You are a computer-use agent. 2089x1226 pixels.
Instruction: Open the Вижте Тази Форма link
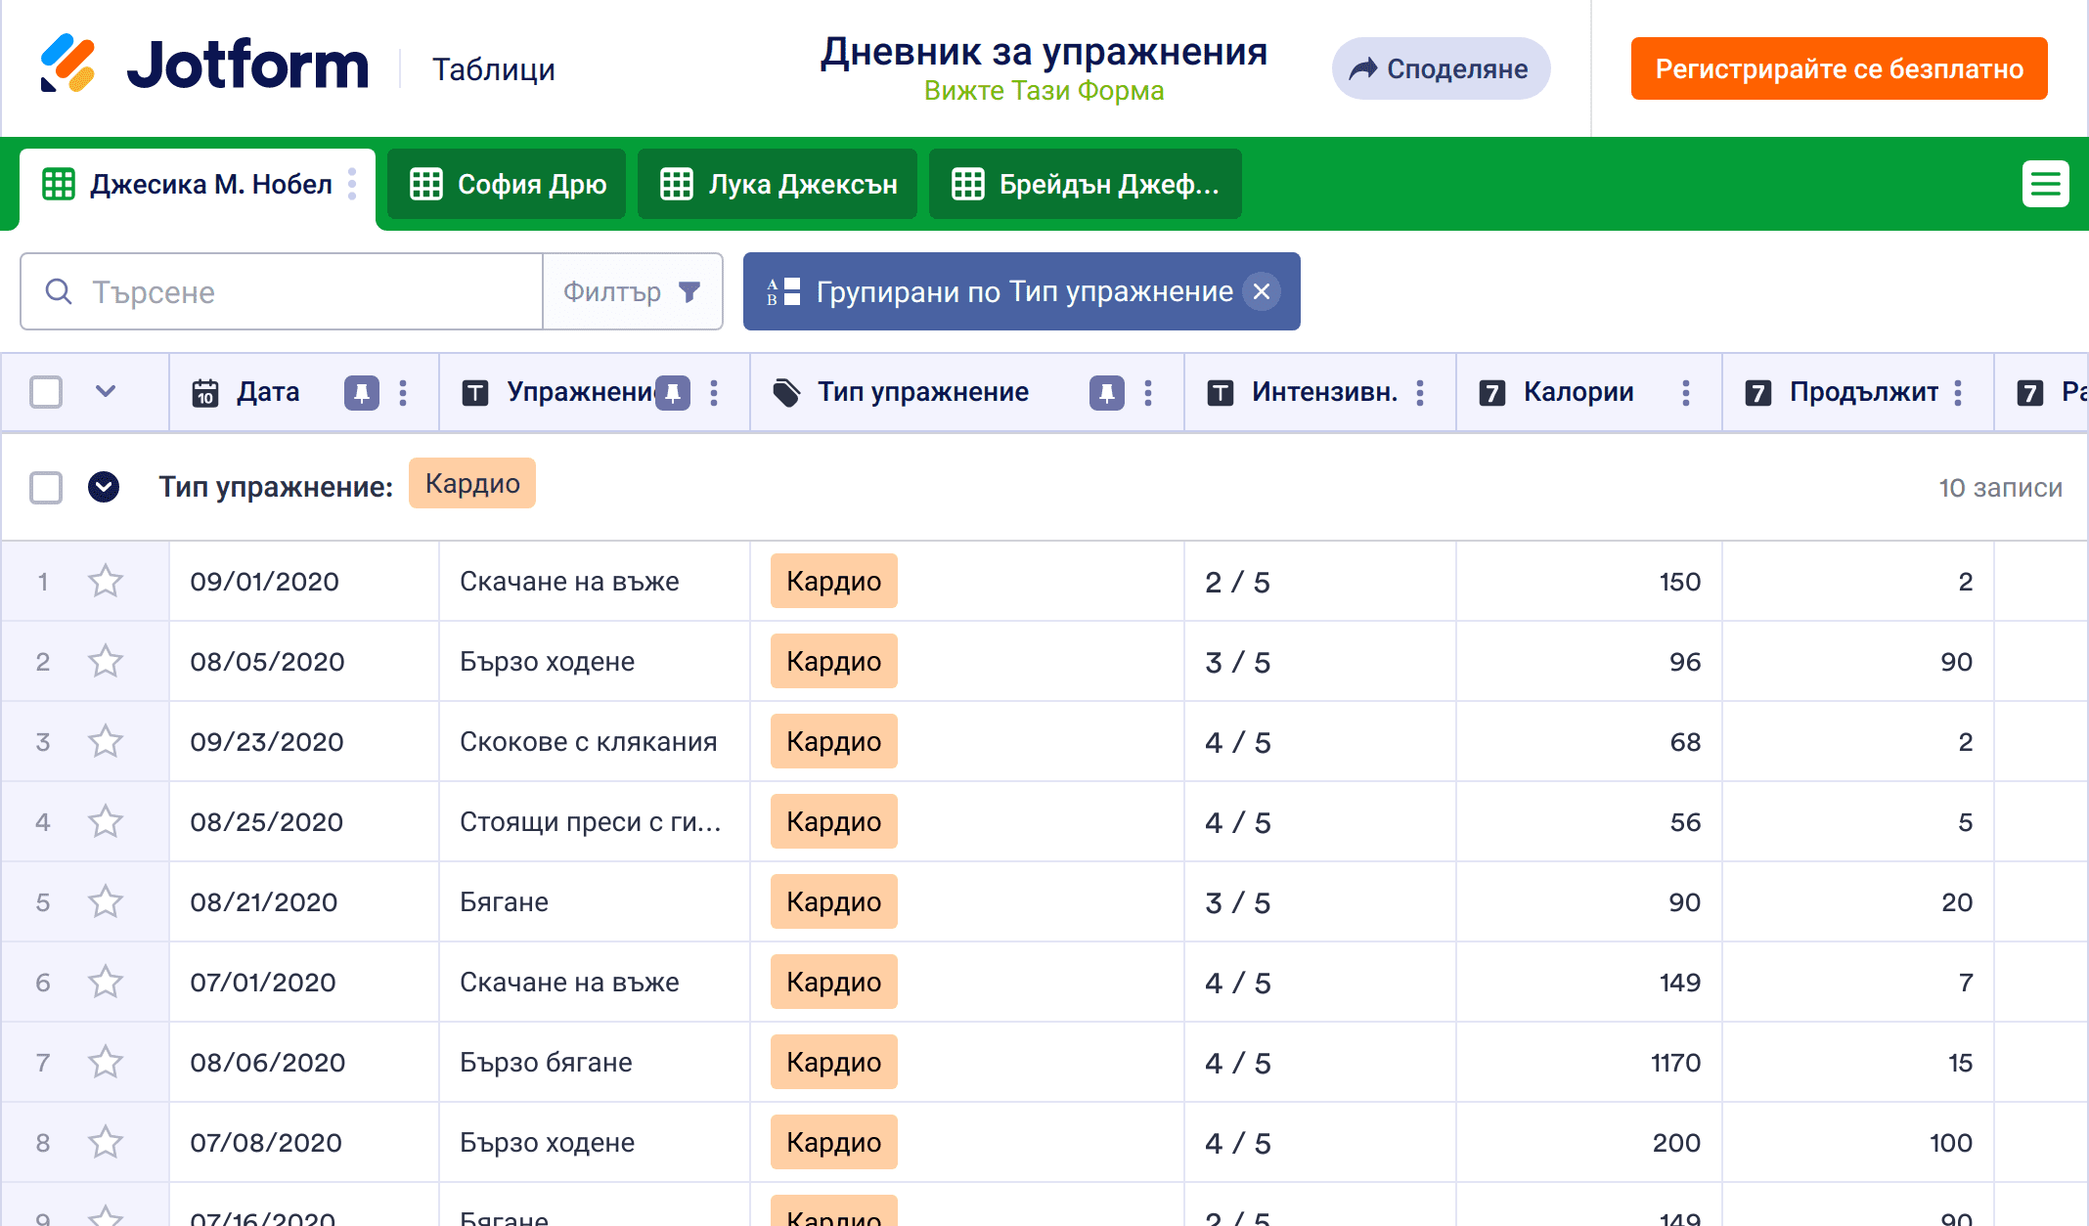tap(1044, 91)
